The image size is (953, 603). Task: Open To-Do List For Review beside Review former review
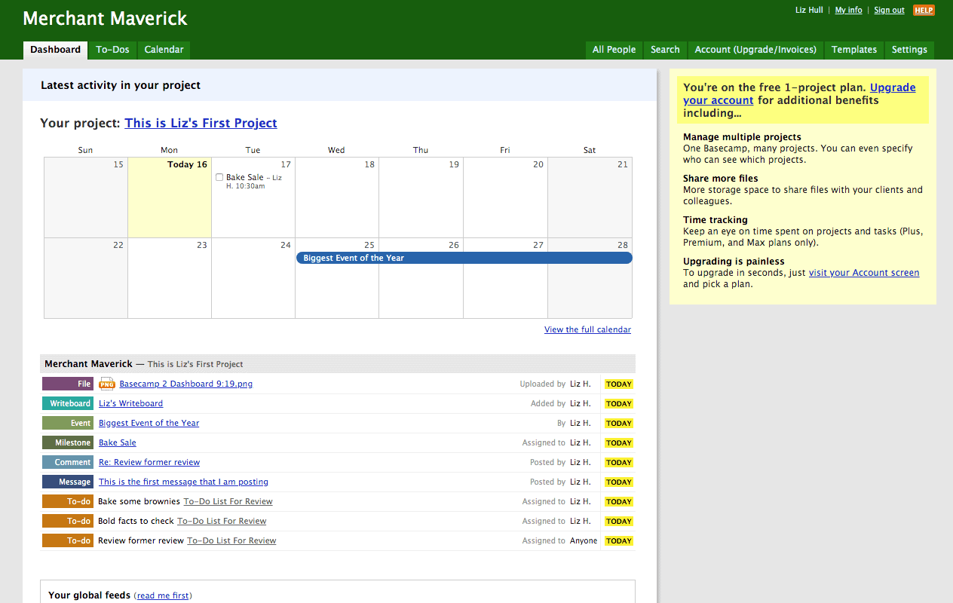[x=231, y=540]
